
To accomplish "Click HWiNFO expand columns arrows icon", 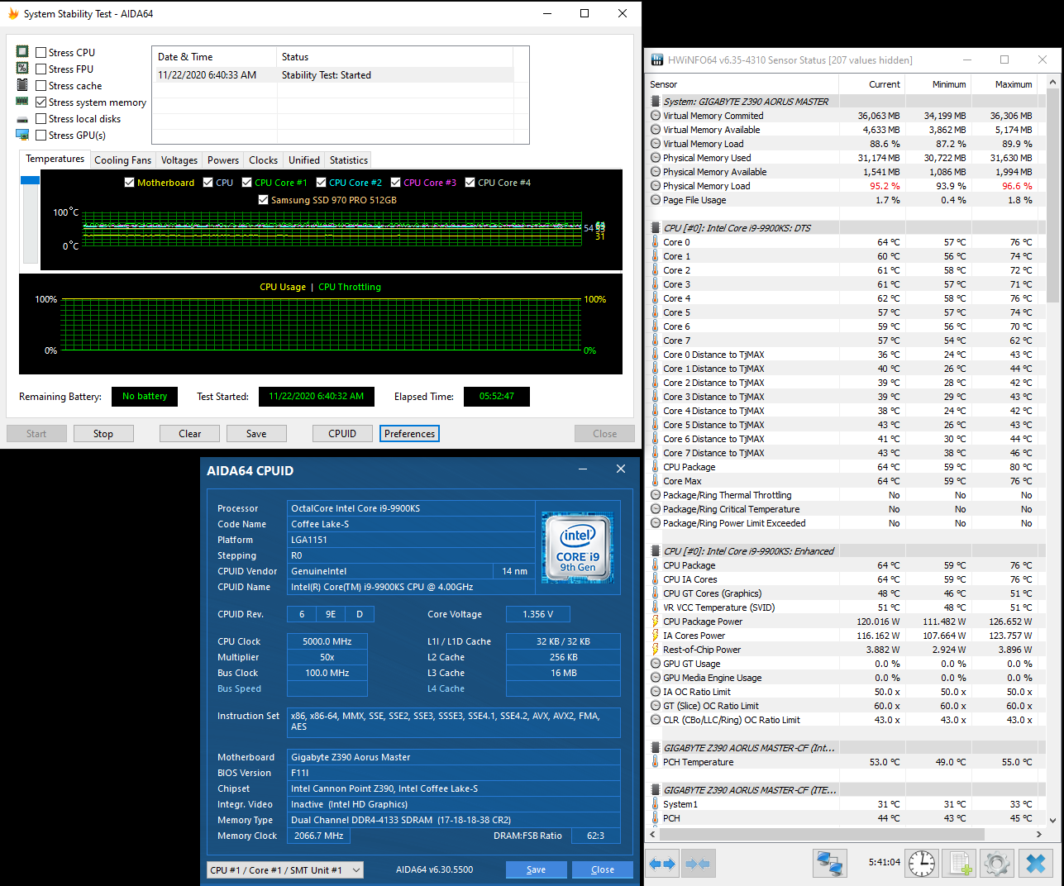I will [662, 864].
